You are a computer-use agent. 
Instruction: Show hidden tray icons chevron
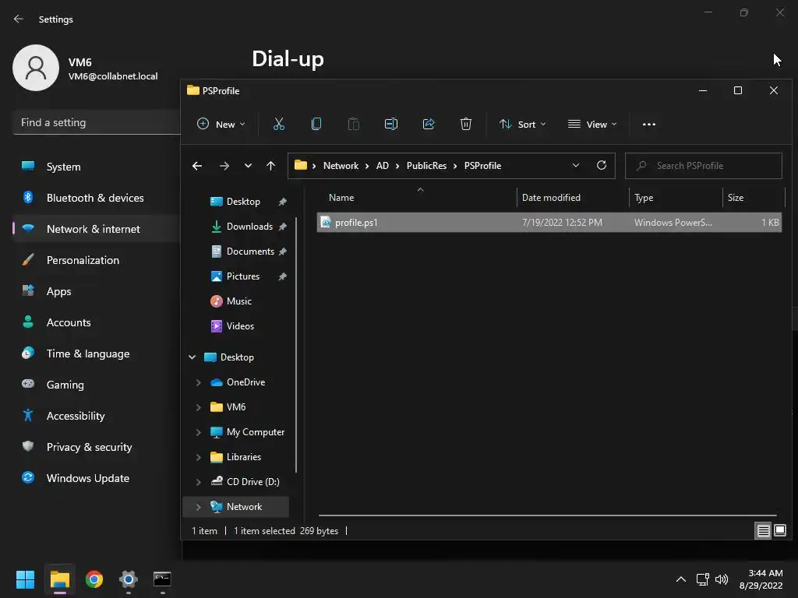680,579
